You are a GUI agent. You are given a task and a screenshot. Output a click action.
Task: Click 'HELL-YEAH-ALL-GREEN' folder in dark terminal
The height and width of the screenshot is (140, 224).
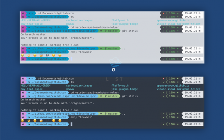coord(35,85)
